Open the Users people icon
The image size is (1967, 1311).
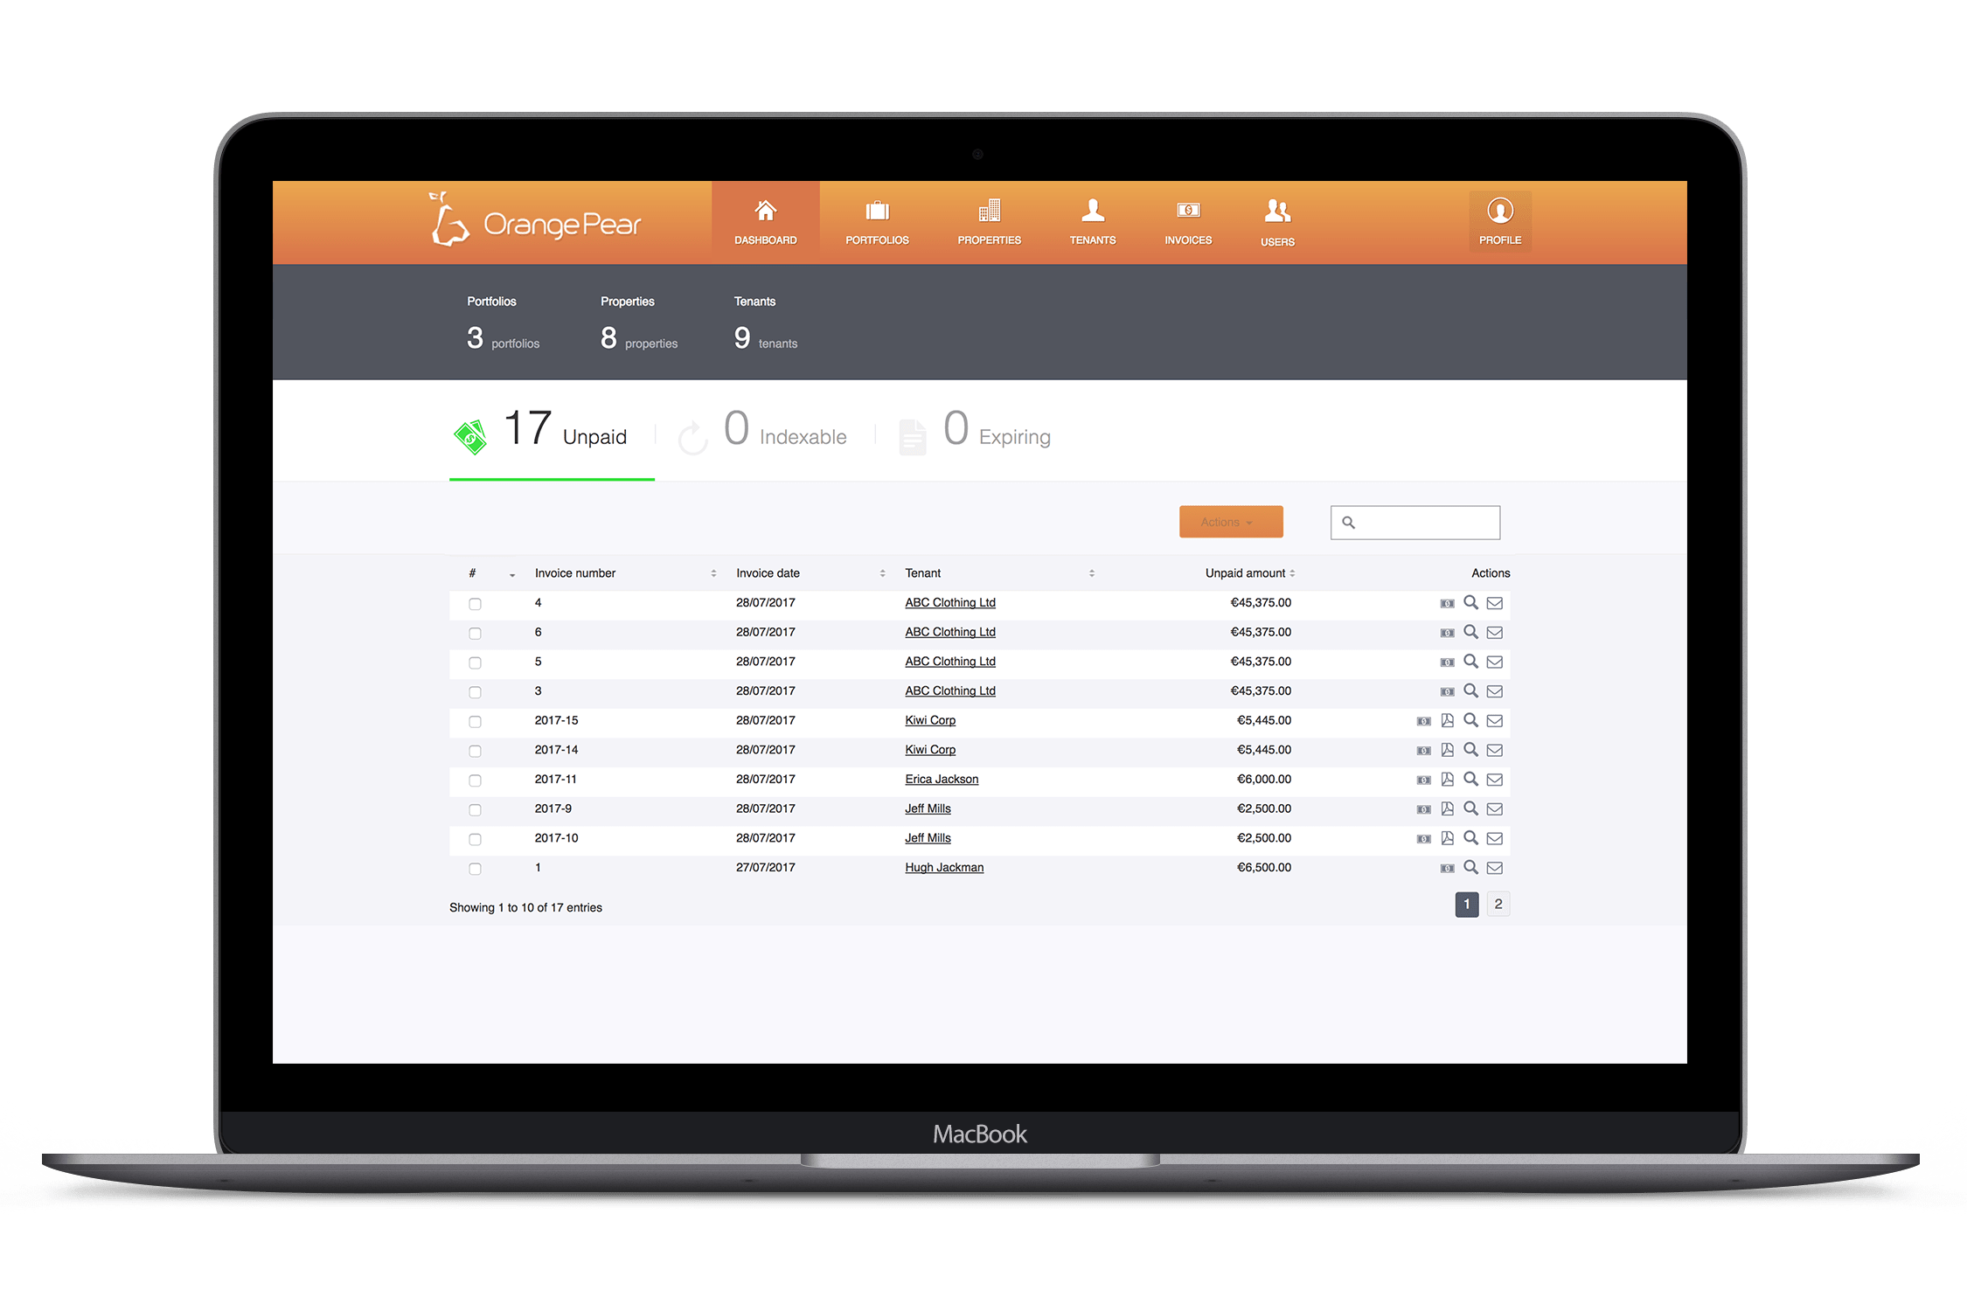pos(1277,211)
